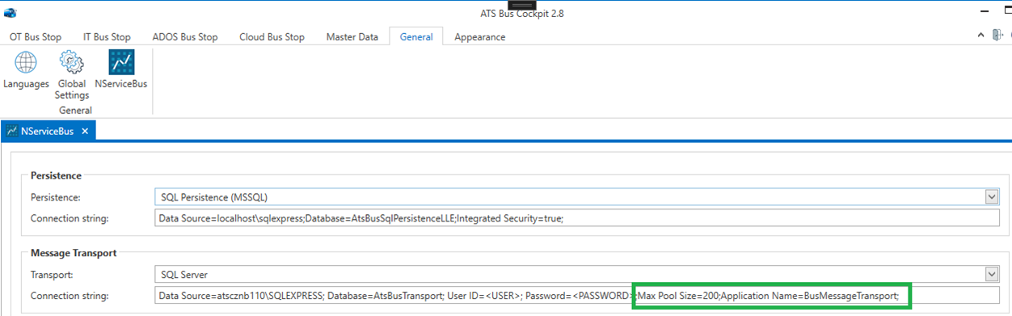Expand the Transport type dropdown
The image size is (1012, 316).
(x=992, y=274)
